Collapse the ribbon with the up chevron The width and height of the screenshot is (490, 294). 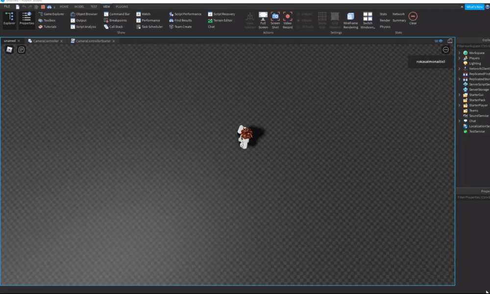click(462, 7)
